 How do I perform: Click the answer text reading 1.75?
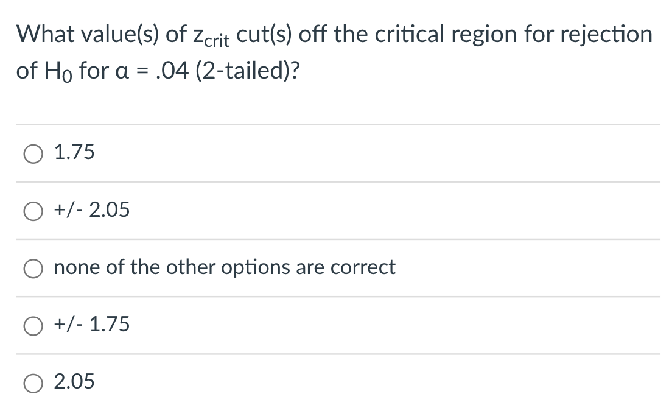tap(74, 152)
